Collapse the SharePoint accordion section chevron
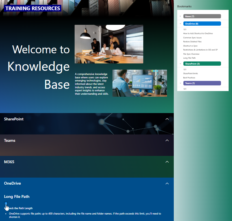Viewport: 232px width, 221px height. pos(167,119)
